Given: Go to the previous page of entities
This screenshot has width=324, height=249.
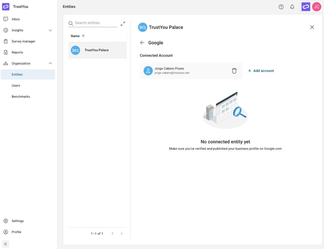Looking at the screenshot, I should 113,234.
